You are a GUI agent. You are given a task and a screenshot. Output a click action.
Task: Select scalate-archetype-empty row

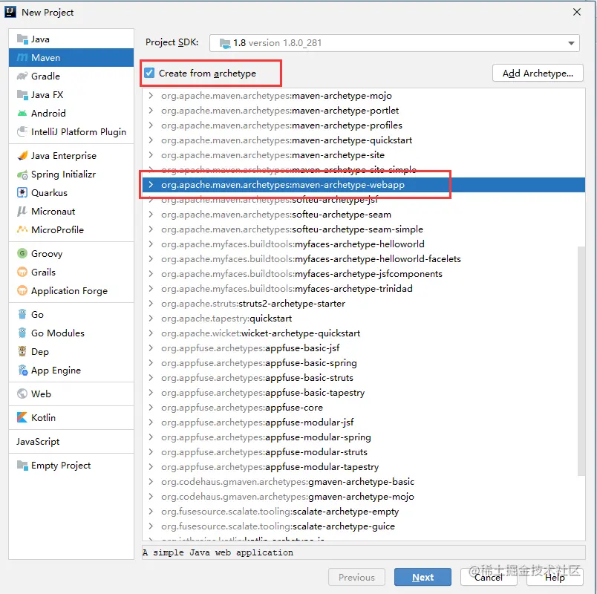[x=364, y=512]
